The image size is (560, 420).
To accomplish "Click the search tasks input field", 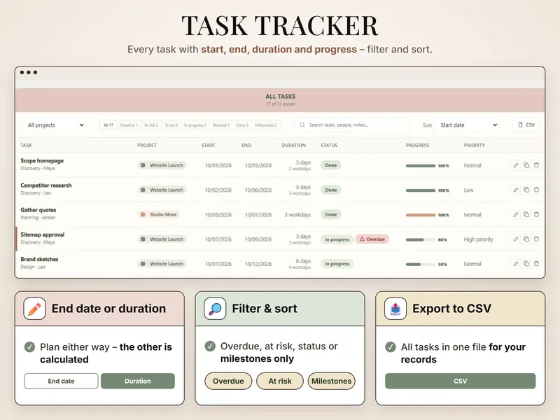I will [352, 125].
